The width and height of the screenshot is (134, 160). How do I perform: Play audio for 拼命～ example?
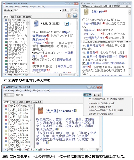point(98,30)
